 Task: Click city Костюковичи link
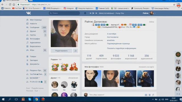pos(113,37)
